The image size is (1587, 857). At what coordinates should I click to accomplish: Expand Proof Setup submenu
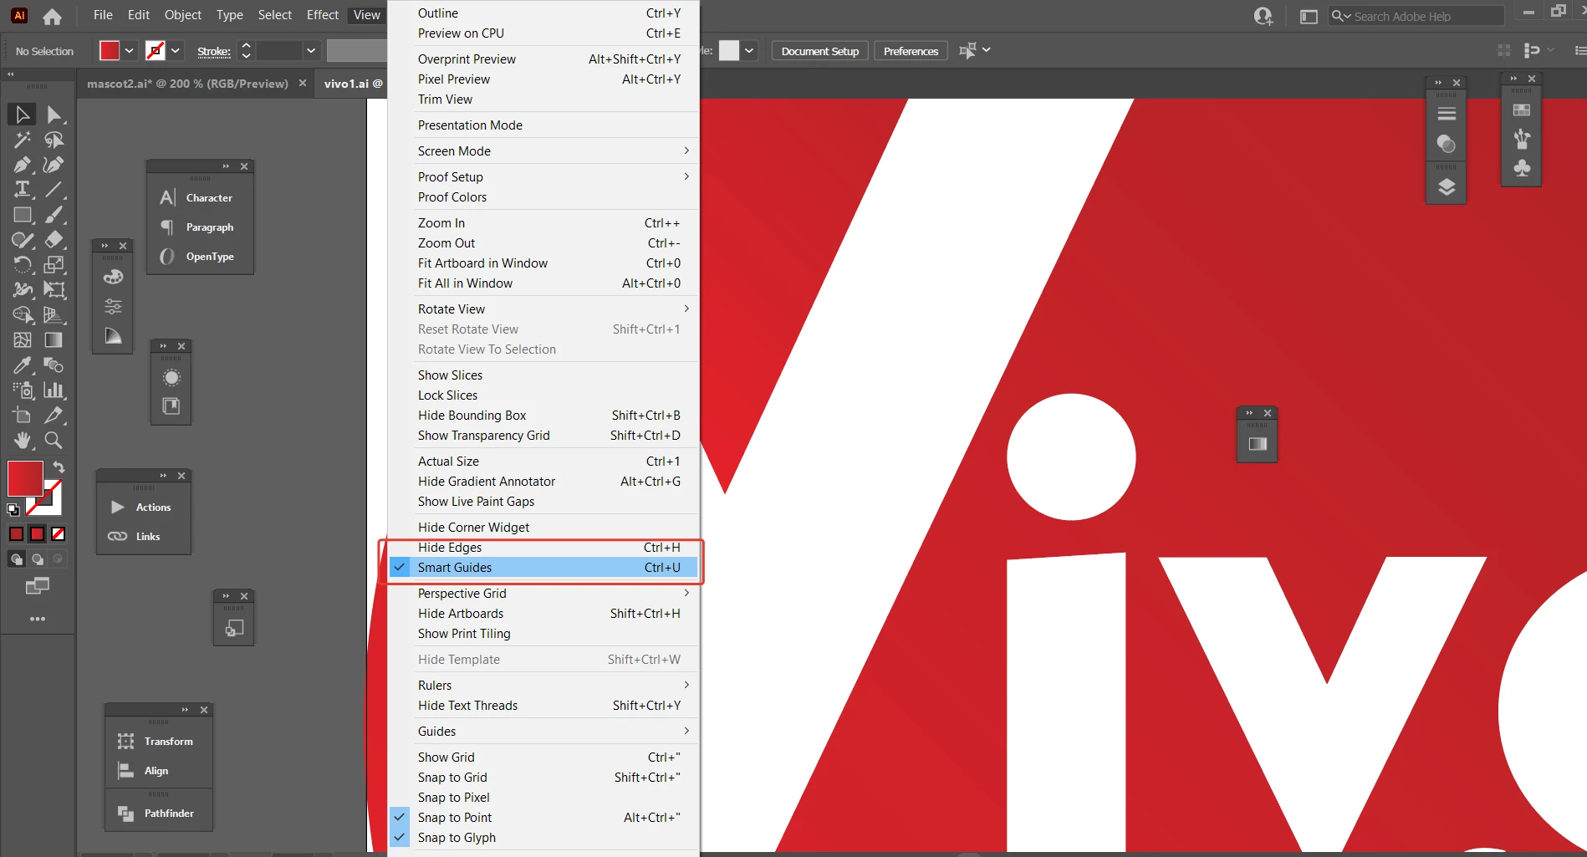click(544, 177)
